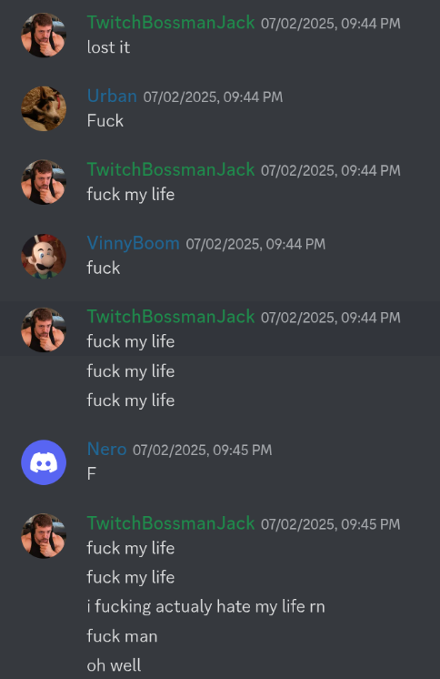Click timestamp on VinnyBoom's message

[255, 244]
